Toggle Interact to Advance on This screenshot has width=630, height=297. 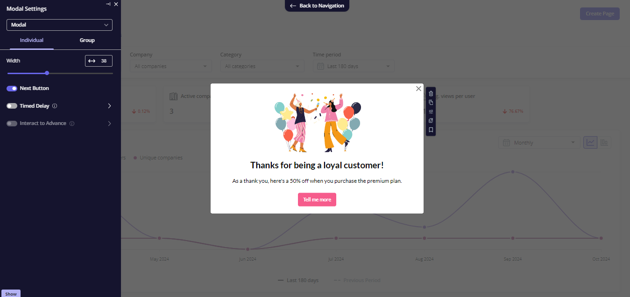(12, 123)
